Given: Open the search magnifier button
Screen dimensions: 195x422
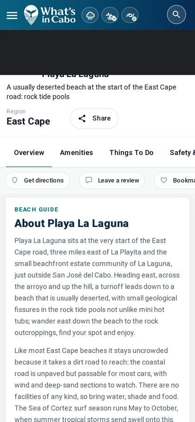Looking at the screenshot, I should point(176,14).
